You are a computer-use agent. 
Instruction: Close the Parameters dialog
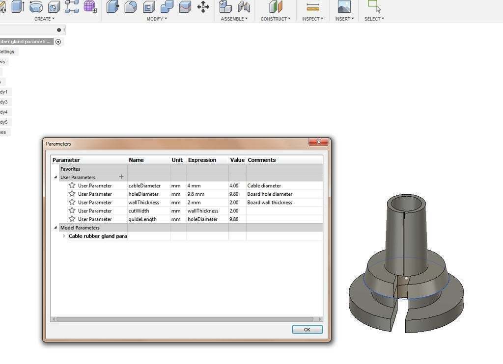pos(318,142)
